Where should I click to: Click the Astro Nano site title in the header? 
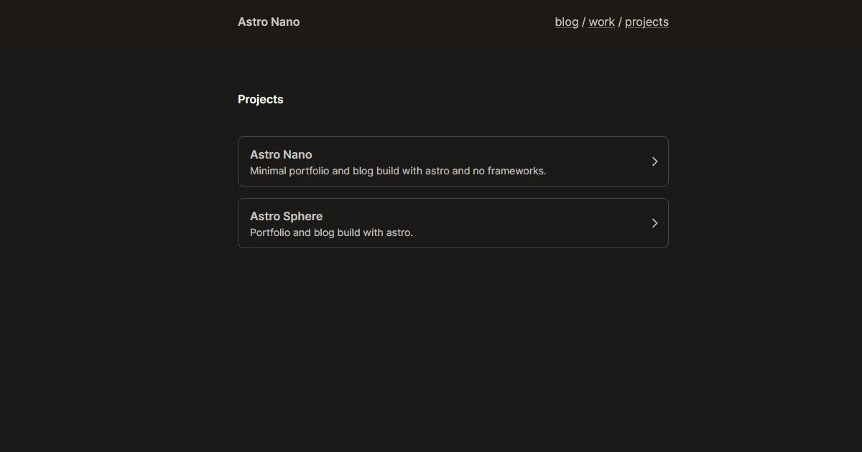tap(269, 22)
